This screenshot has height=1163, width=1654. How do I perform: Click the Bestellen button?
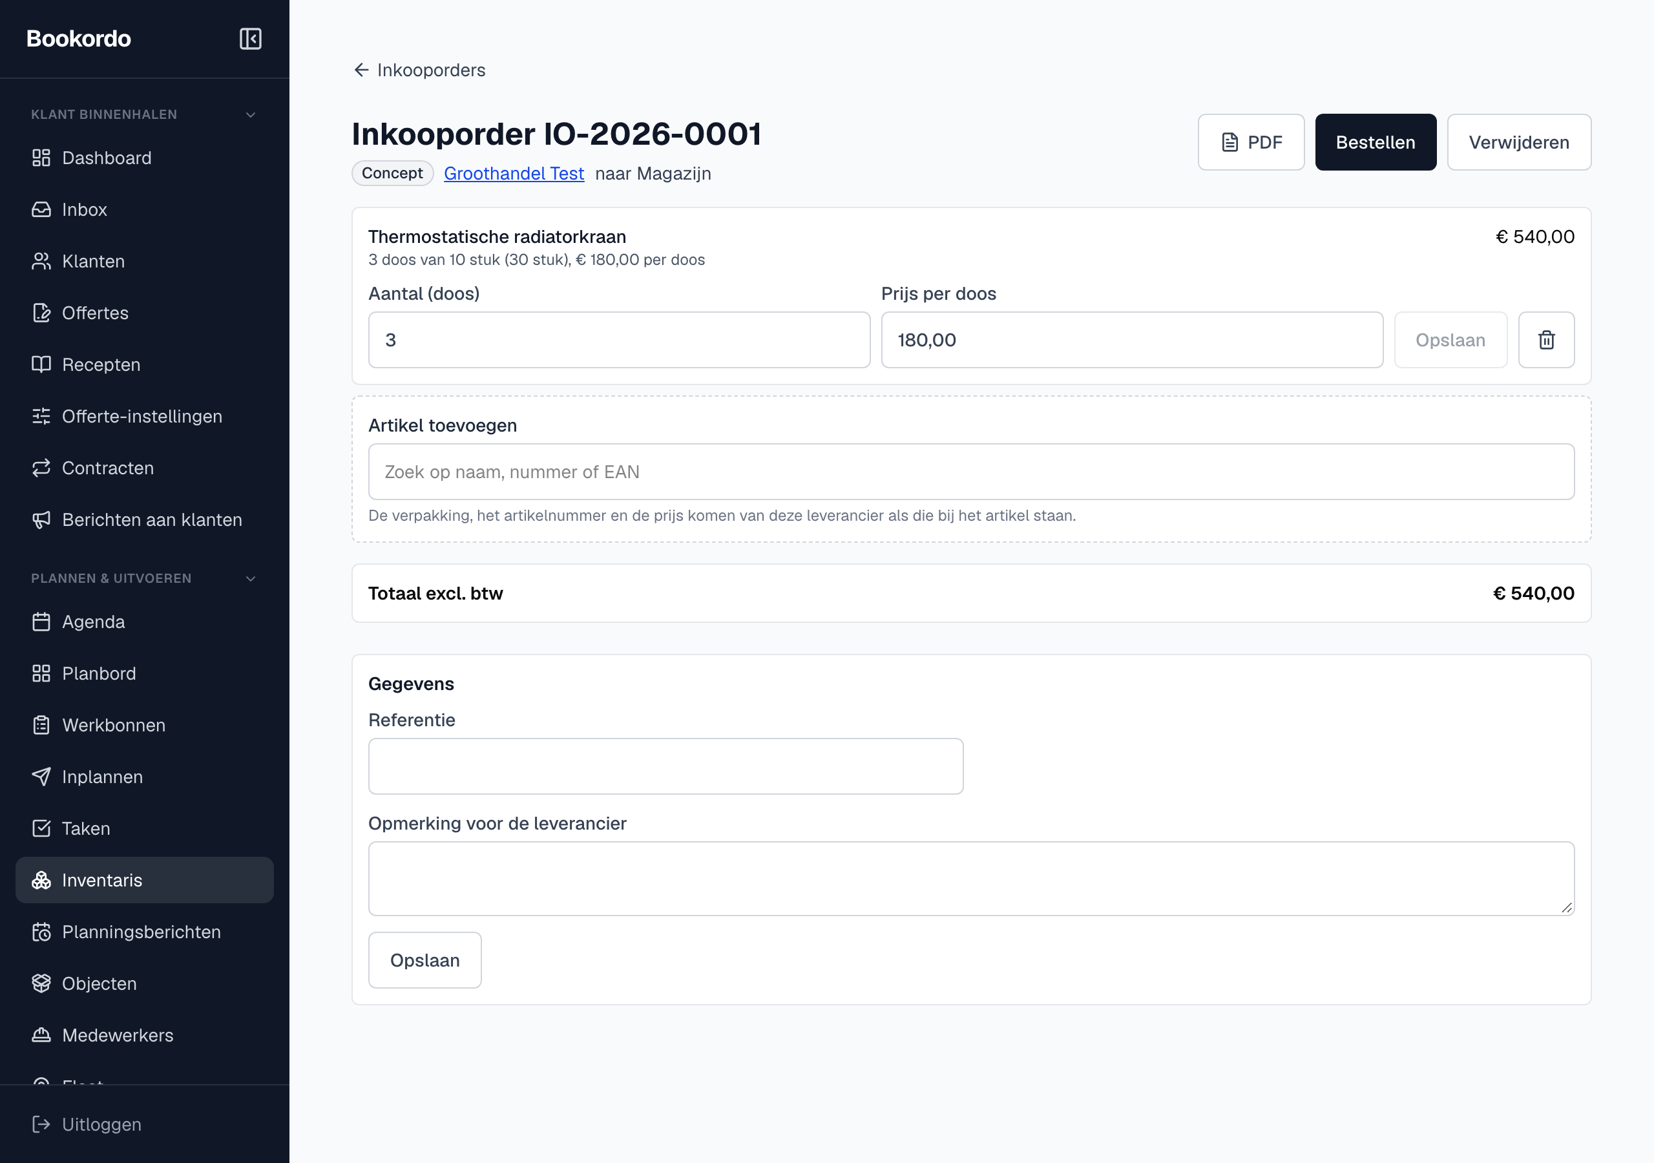[1376, 143]
